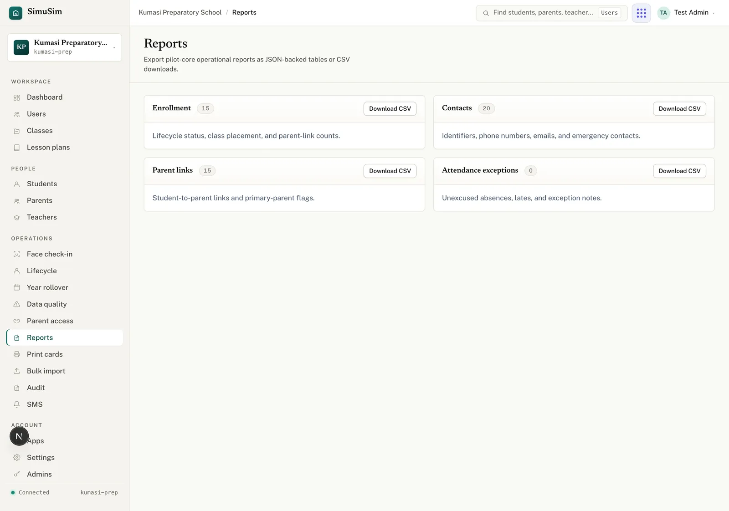The height and width of the screenshot is (511, 729).
Task: Click the Find students search field
Action: 551,13
